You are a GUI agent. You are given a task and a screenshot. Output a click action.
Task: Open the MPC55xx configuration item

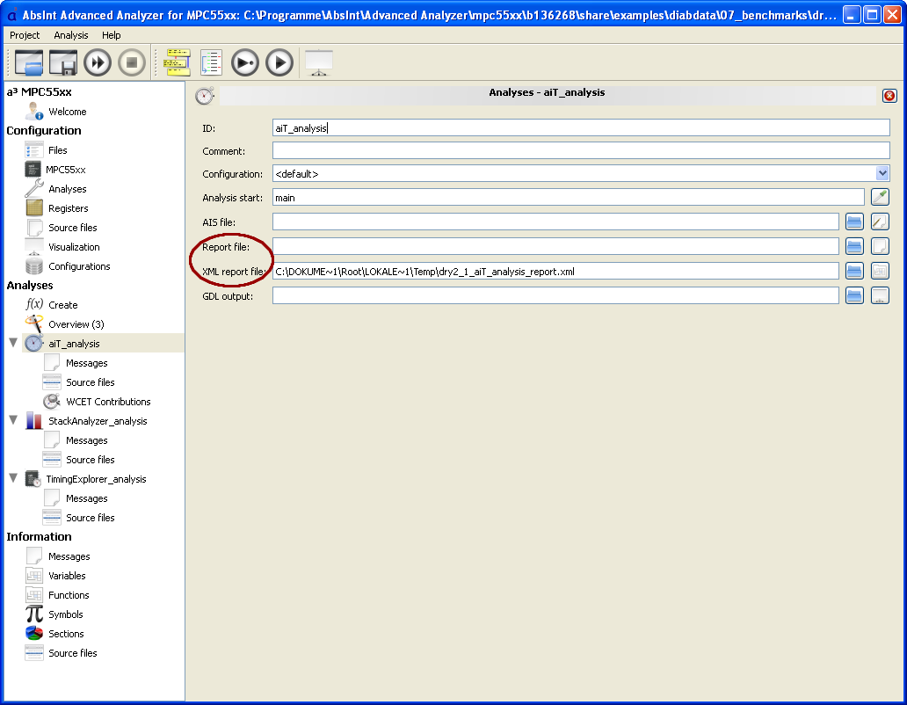[x=55, y=170]
